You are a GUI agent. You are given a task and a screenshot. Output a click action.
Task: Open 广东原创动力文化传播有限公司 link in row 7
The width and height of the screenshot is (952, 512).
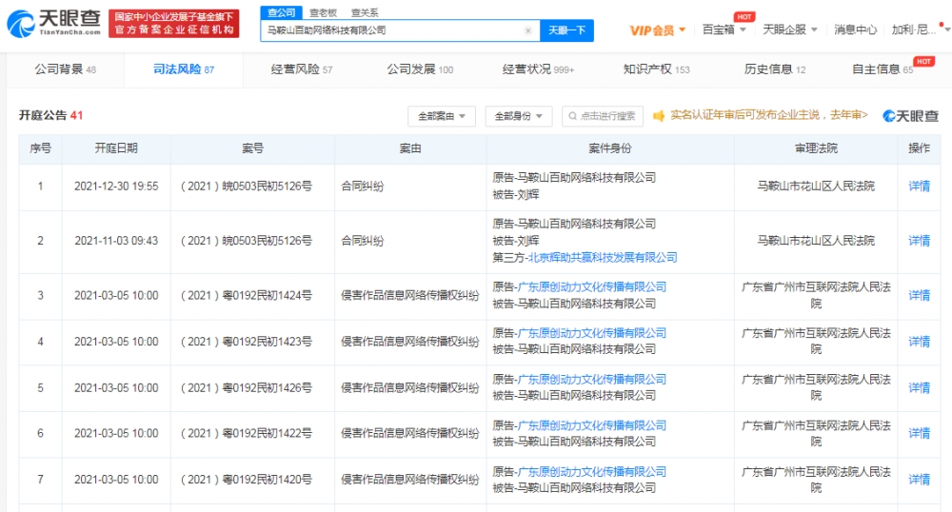point(592,471)
